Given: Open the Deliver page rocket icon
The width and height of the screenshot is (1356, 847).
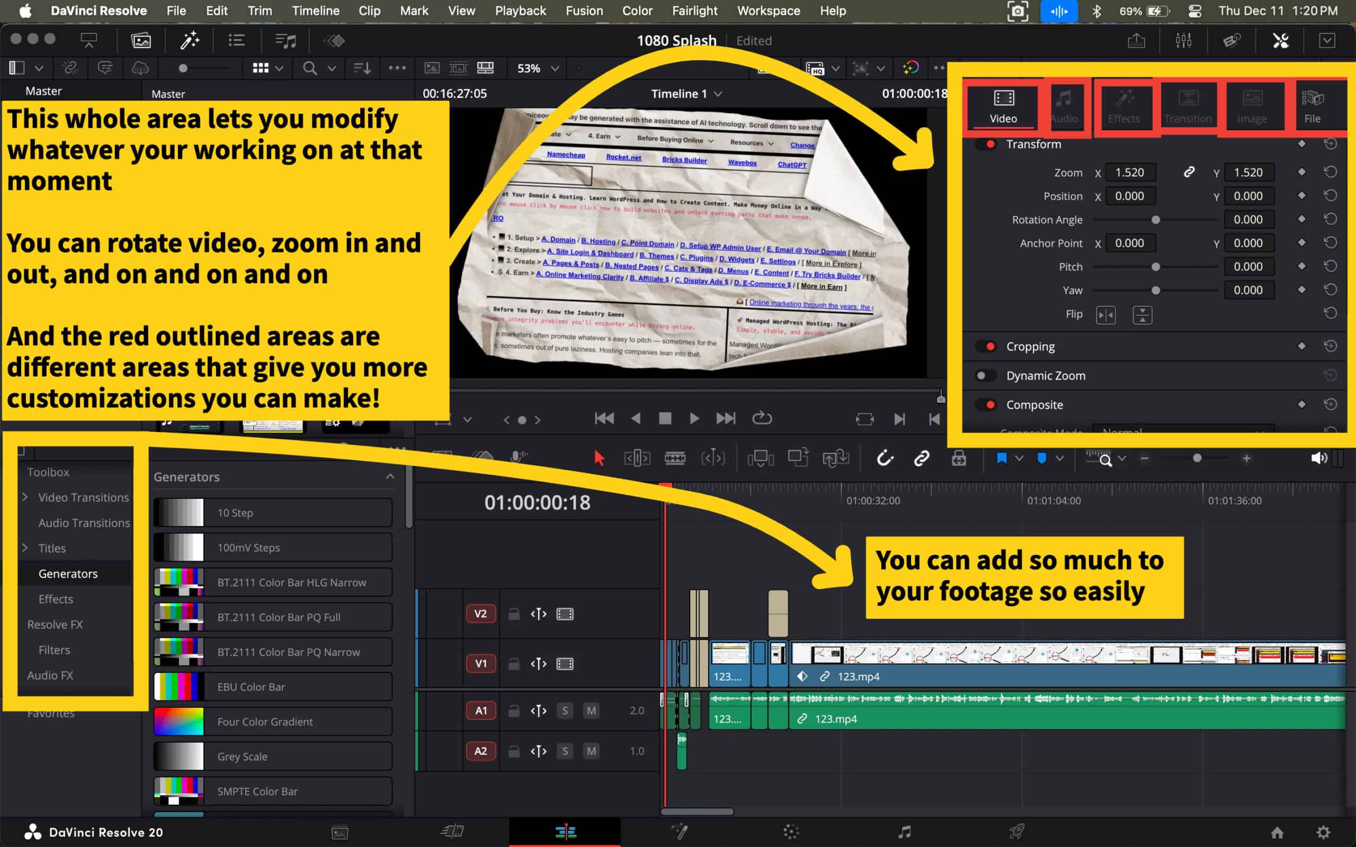Looking at the screenshot, I should [1016, 831].
